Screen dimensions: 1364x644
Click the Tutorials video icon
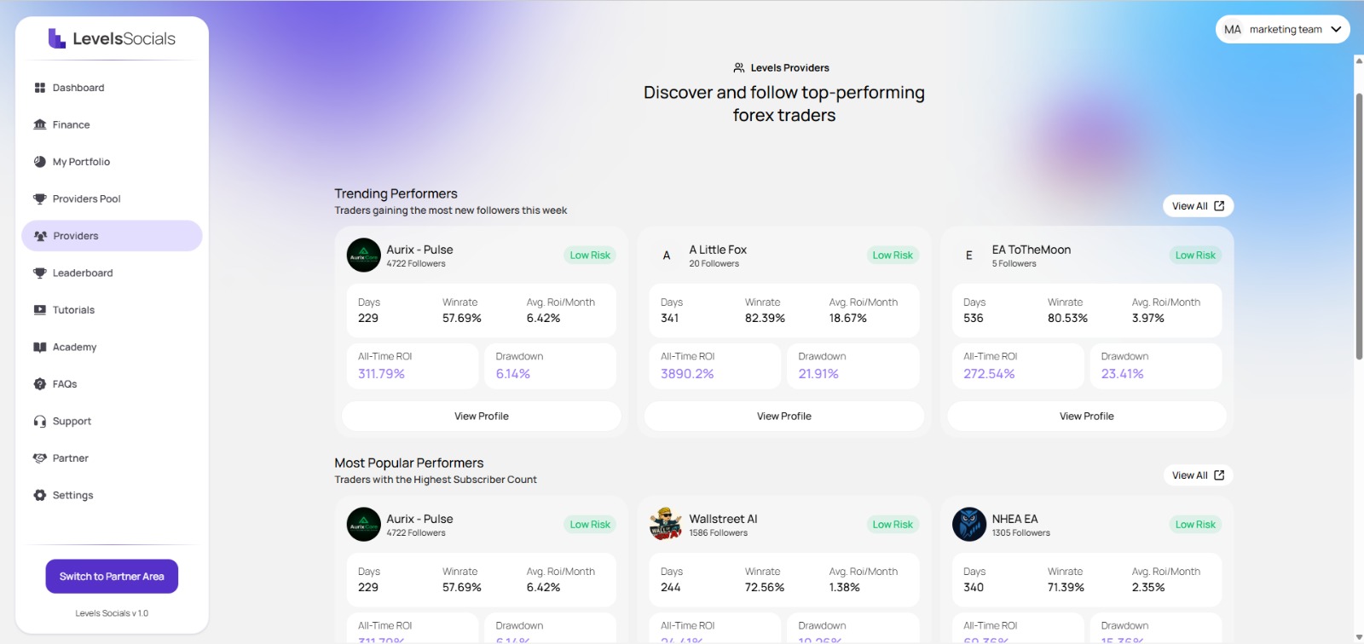(x=39, y=310)
